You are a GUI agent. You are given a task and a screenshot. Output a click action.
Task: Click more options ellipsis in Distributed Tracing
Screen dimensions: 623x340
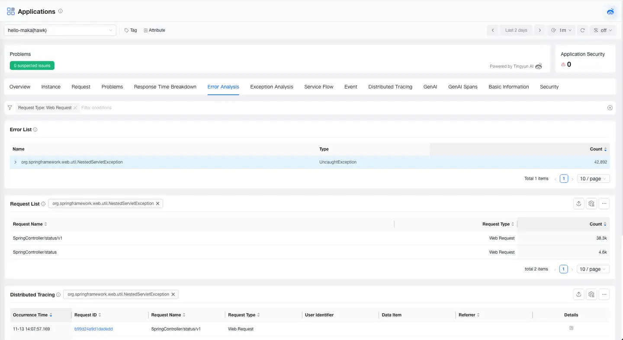604,295
